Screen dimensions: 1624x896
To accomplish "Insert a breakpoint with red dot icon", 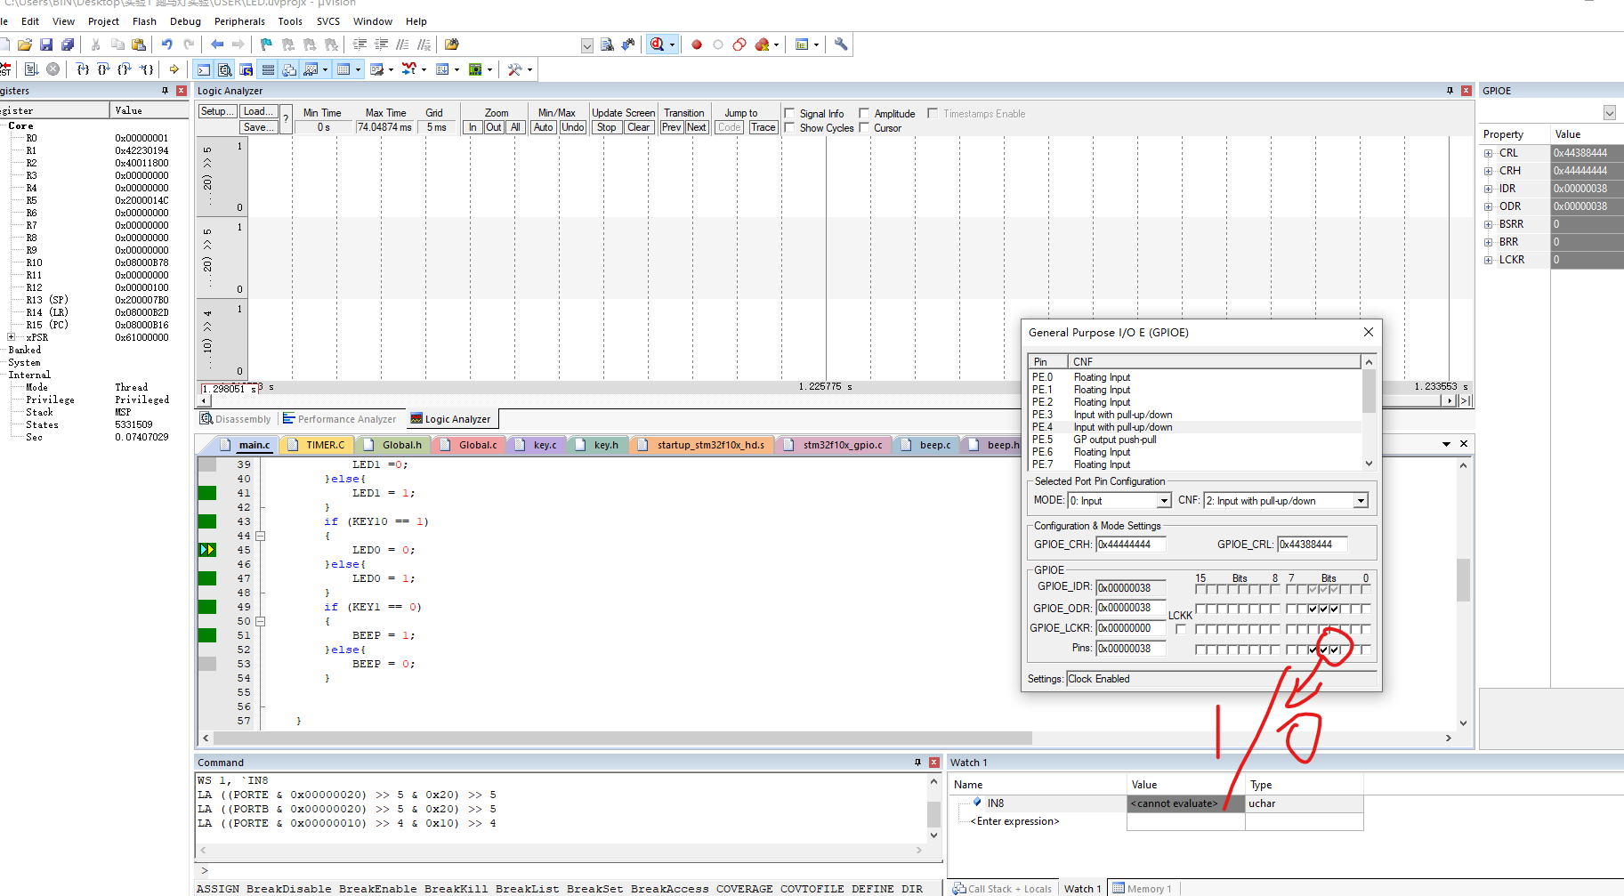I will point(697,44).
